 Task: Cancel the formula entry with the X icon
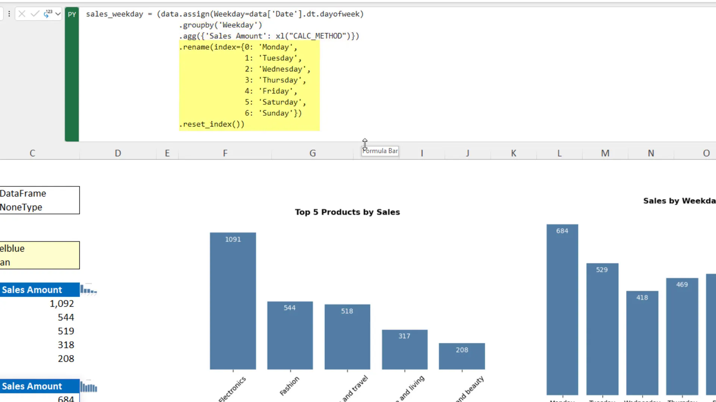(22, 14)
